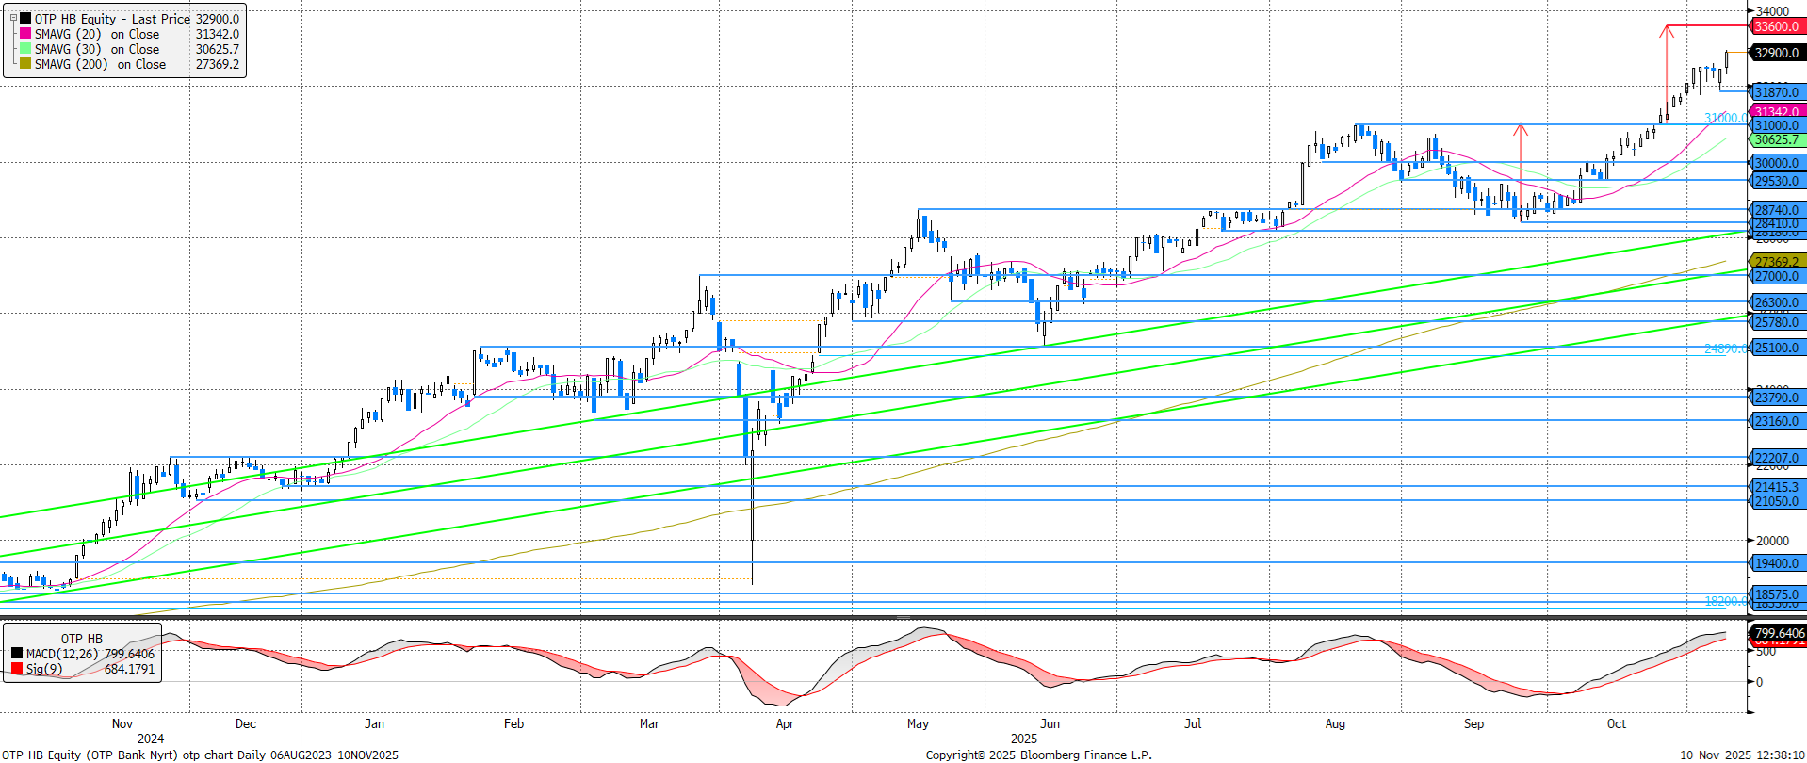The height and width of the screenshot is (763, 1807).
Task: Click the magenta SMAVG (20) swatch
Action: coord(25,34)
